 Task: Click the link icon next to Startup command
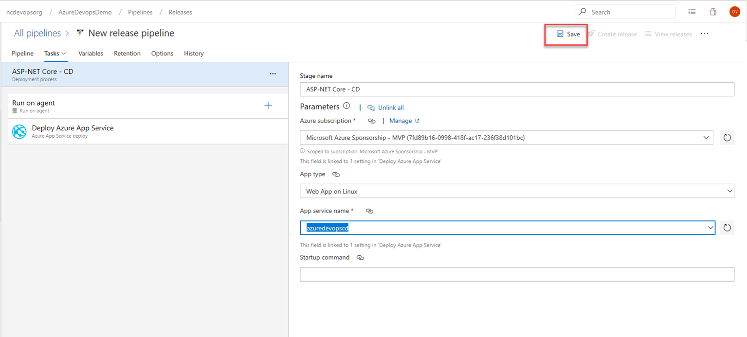(x=360, y=258)
